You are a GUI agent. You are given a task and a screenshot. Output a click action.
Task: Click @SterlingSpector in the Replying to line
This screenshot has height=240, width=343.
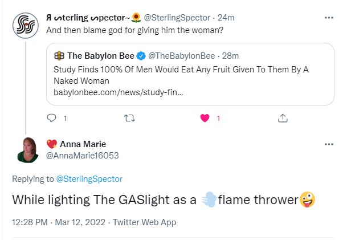[89, 179]
